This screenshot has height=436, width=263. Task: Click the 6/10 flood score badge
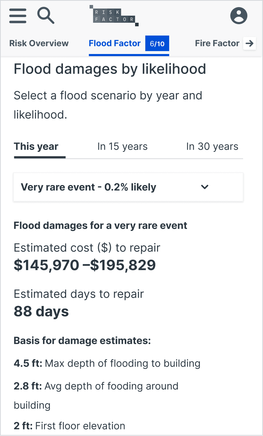[157, 44]
